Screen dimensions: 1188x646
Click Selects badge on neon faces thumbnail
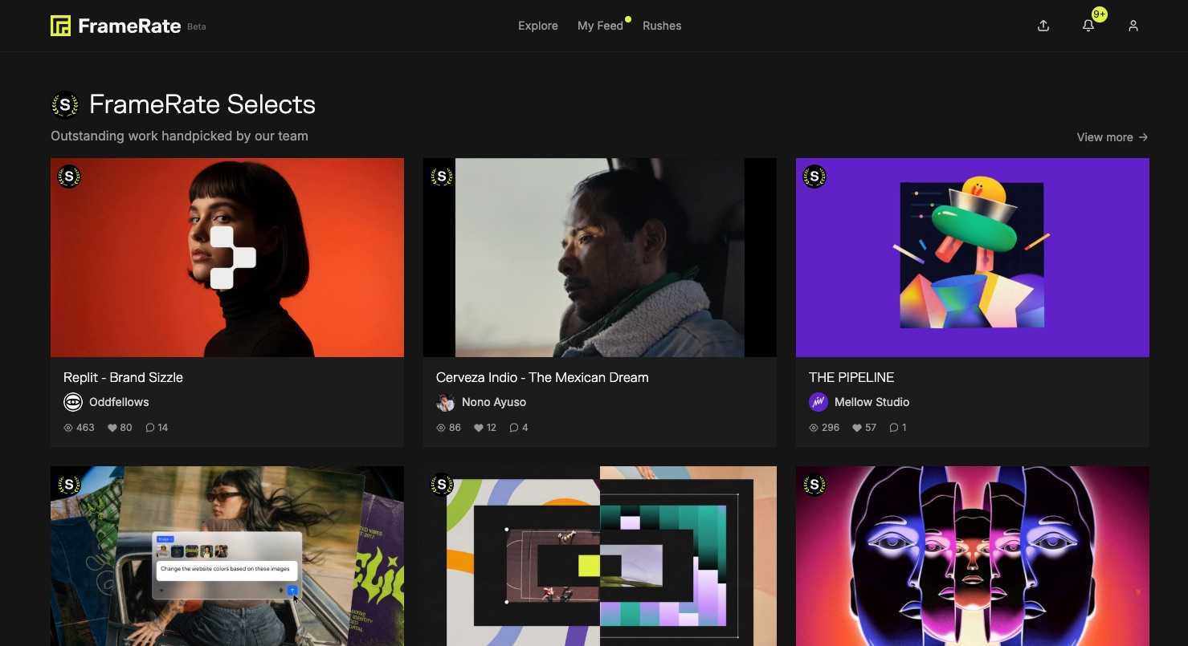pyautogui.click(x=814, y=485)
